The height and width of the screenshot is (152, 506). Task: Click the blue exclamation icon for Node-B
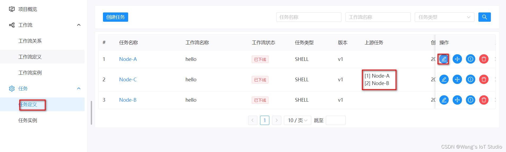click(470, 100)
